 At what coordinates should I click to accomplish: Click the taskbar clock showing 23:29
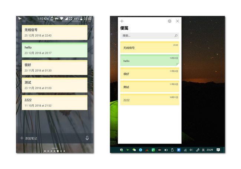(210, 150)
